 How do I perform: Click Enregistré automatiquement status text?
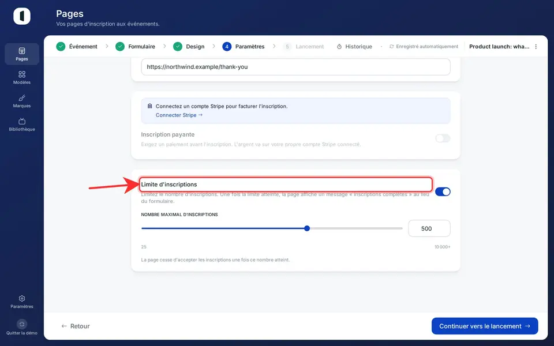point(427,47)
